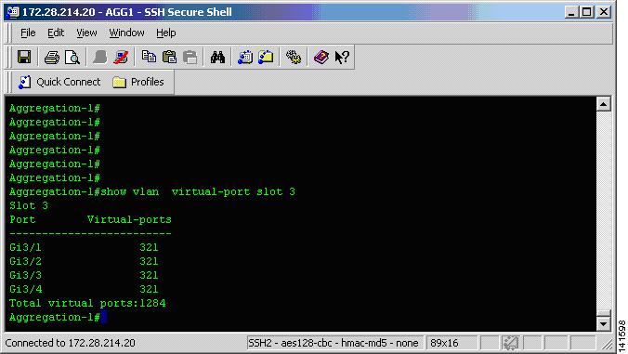
Task: Open the File menu
Action: [x=28, y=33]
